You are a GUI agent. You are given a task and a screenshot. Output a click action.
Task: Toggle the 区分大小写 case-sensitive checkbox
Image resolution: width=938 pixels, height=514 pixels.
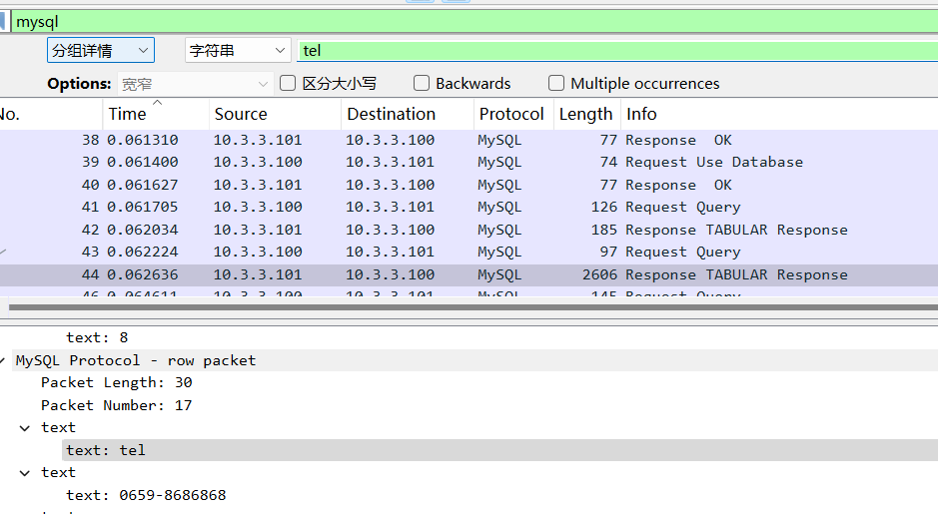(288, 84)
